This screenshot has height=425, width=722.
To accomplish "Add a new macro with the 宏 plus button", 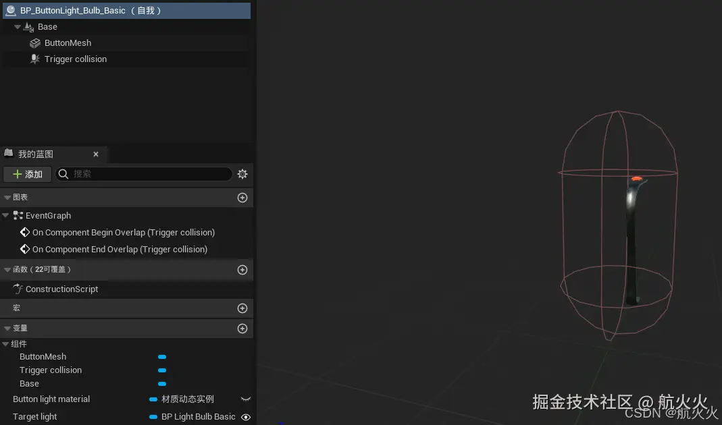I will 242,308.
